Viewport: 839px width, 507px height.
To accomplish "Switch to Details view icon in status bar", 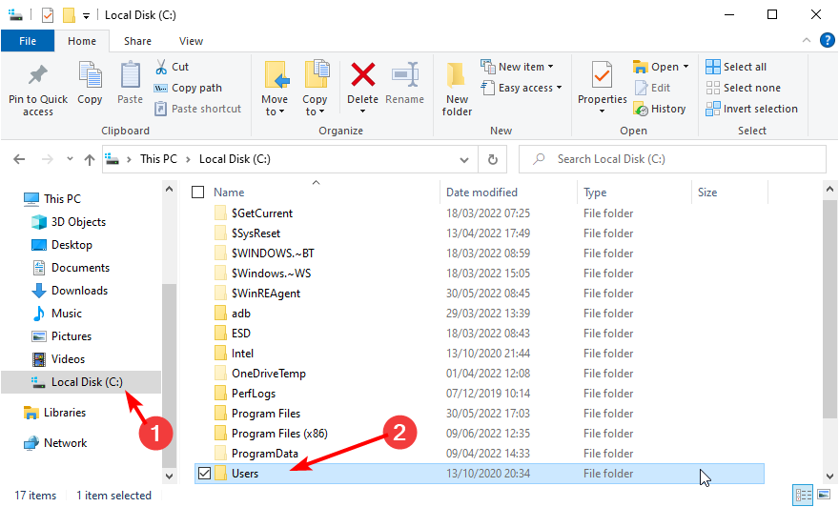I will coord(803,495).
